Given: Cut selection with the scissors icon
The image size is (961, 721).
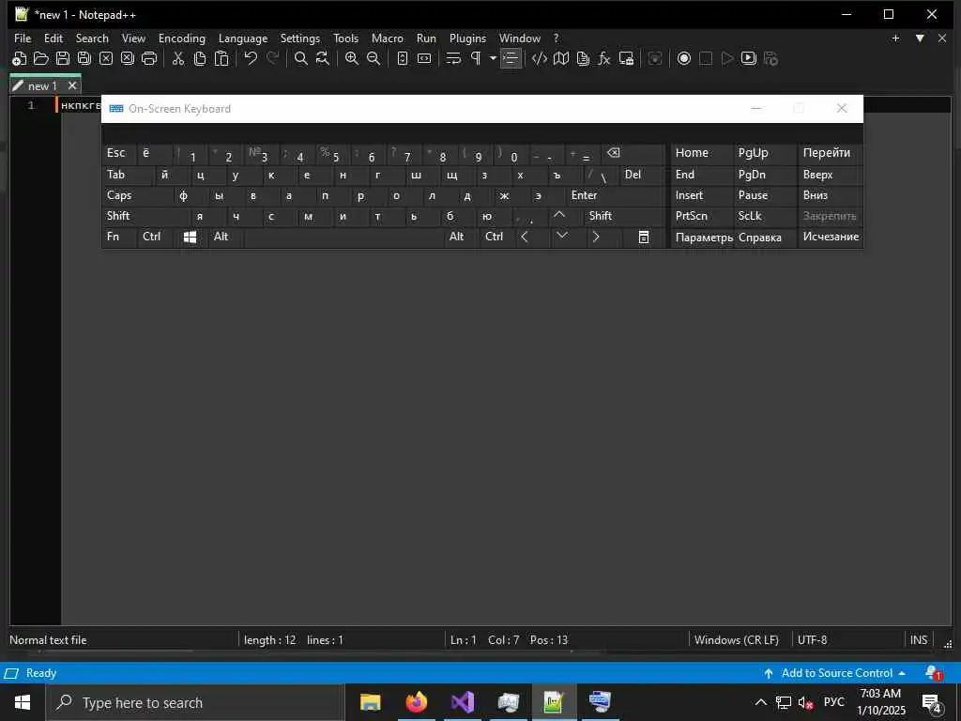Looking at the screenshot, I should 178,59.
